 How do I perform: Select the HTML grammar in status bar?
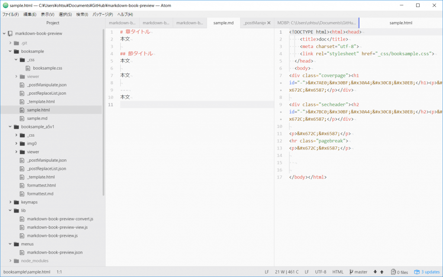click(337, 272)
